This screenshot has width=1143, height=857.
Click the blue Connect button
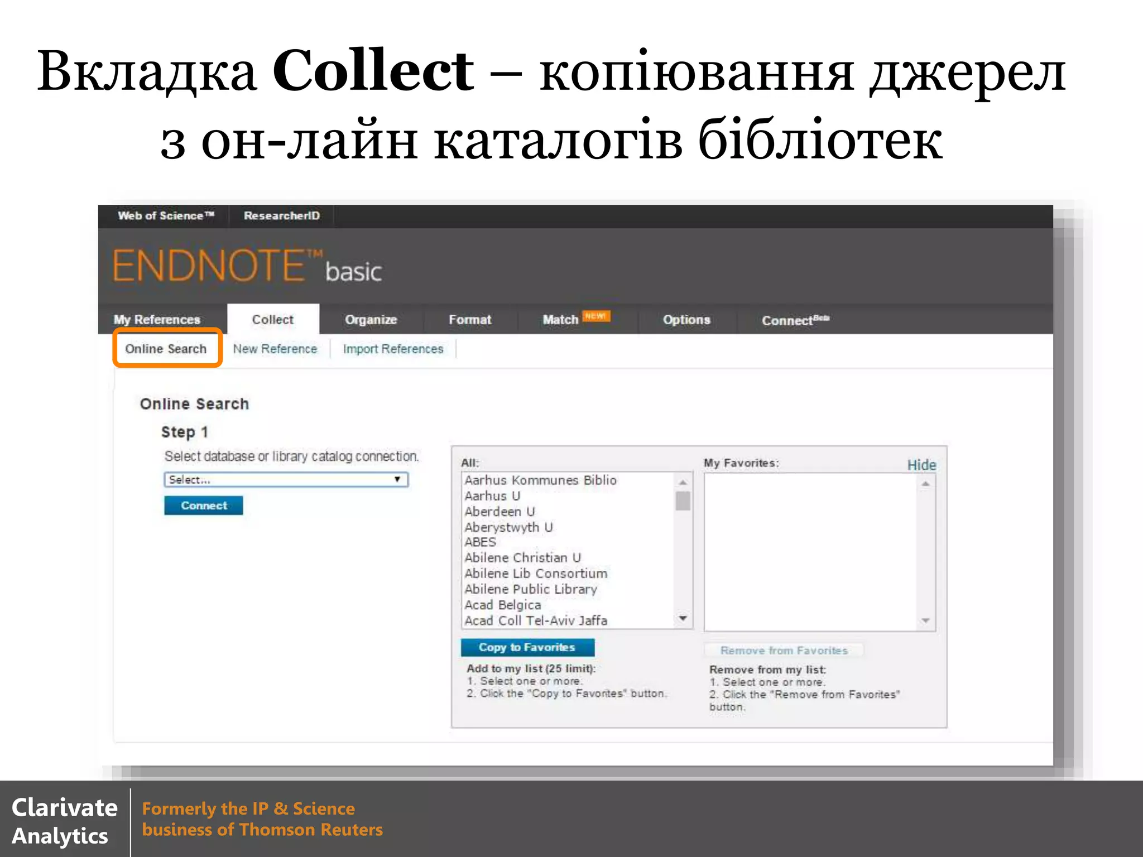(204, 505)
